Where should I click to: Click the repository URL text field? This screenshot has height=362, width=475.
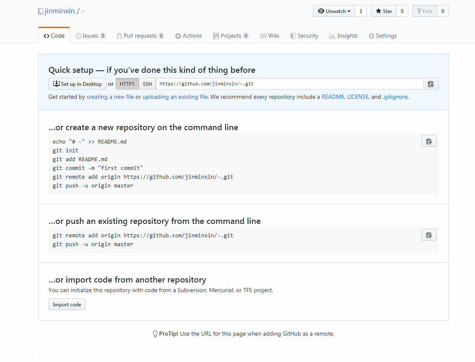[x=289, y=84]
